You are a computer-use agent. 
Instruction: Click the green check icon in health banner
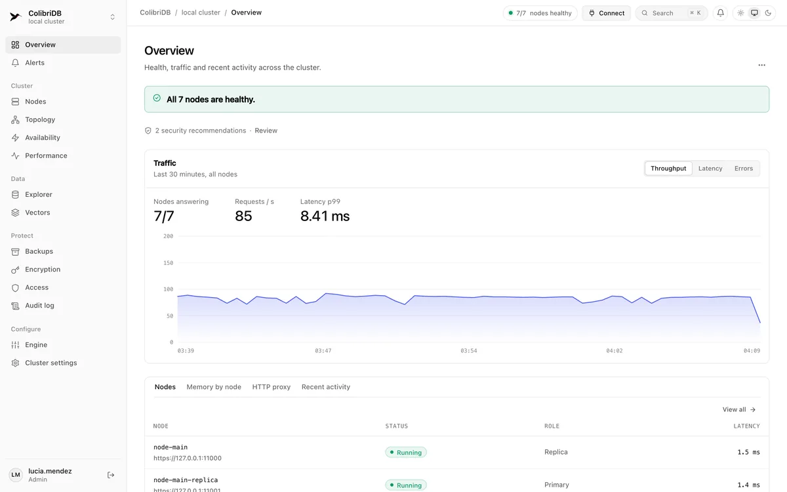[x=157, y=98]
